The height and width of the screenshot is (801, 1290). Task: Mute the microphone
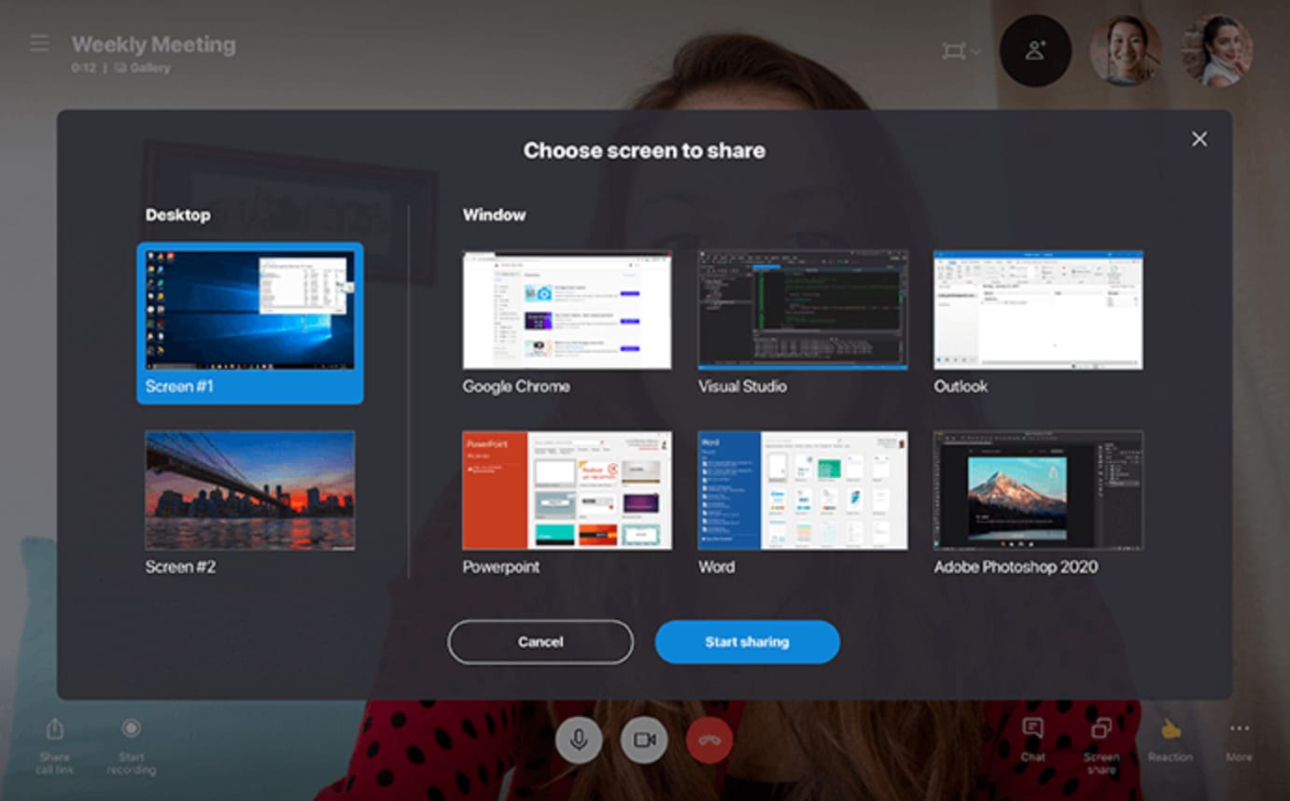tap(579, 740)
